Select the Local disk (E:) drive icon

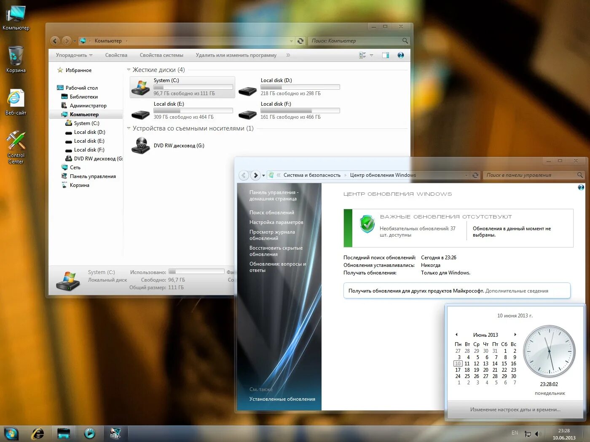tap(140, 114)
